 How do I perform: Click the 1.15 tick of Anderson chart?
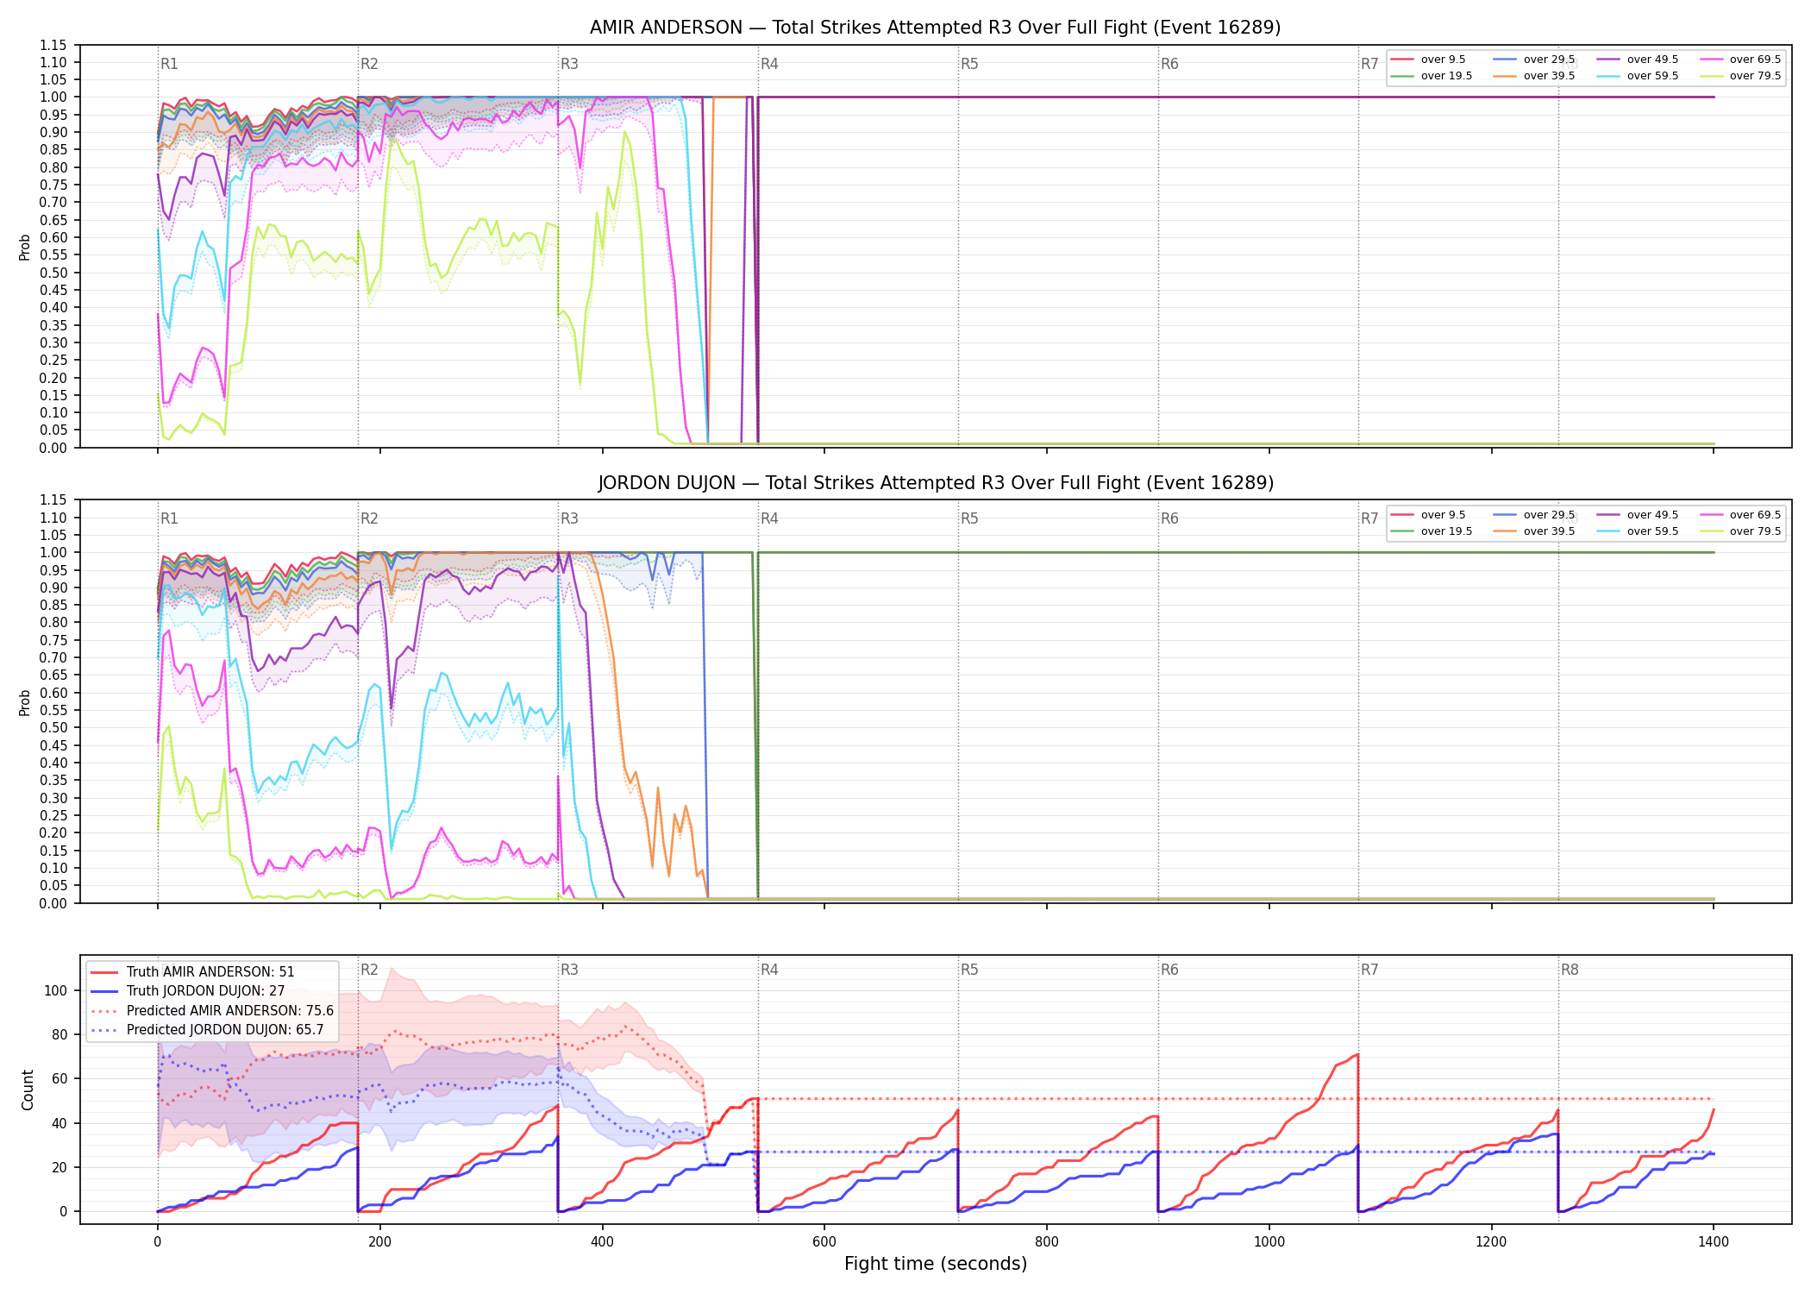pyautogui.click(x=53, y=45)
